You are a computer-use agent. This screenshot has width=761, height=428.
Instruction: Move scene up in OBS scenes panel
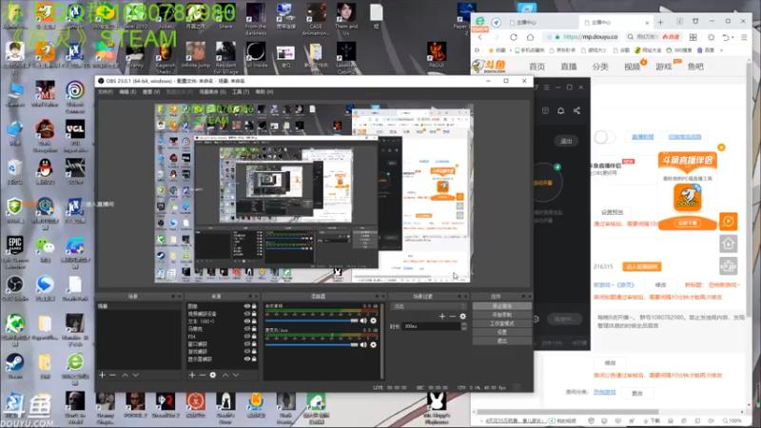point(125,375)
